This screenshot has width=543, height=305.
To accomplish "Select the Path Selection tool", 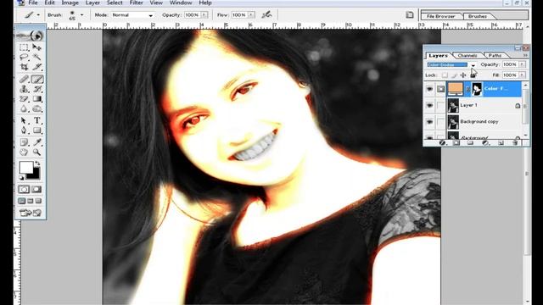I will pos(24,120).
